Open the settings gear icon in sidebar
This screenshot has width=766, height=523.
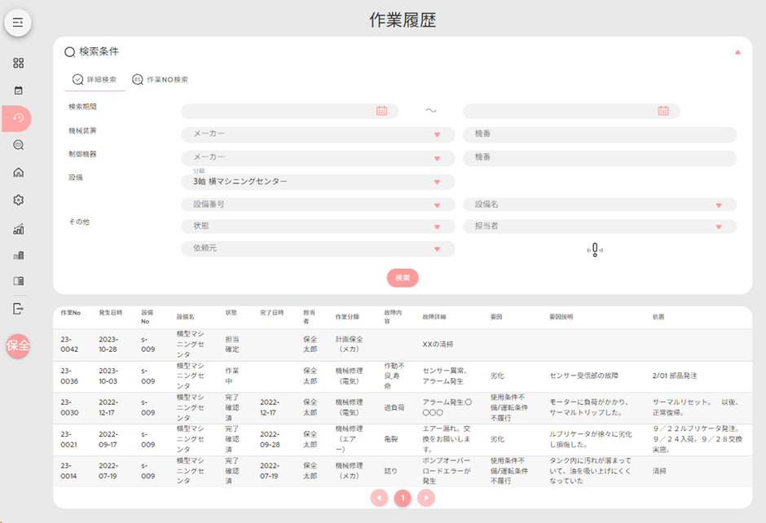click(18, 200)
